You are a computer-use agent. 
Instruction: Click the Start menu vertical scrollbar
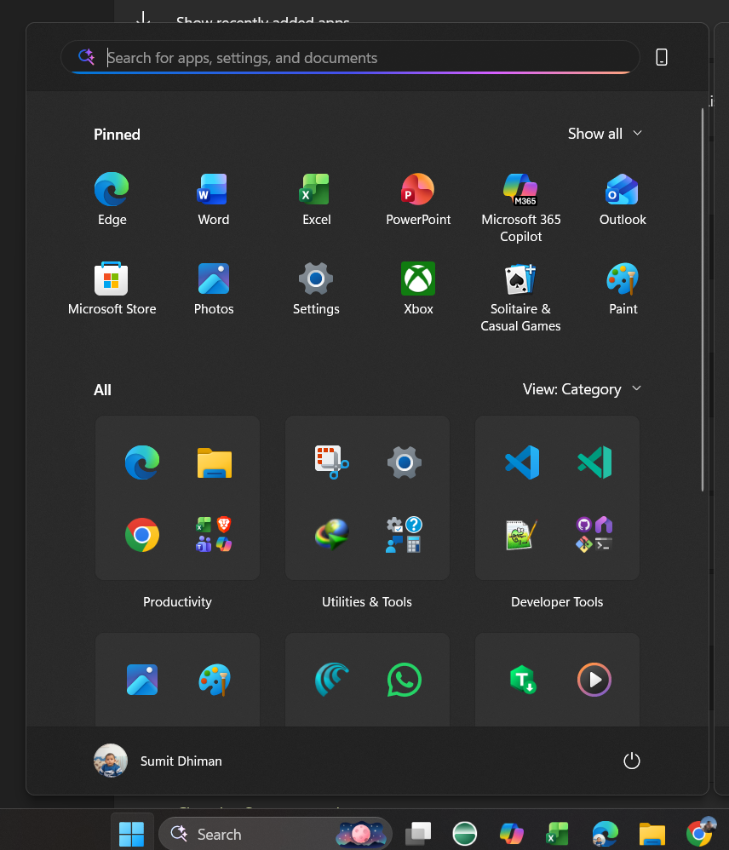tap(703, 300)
